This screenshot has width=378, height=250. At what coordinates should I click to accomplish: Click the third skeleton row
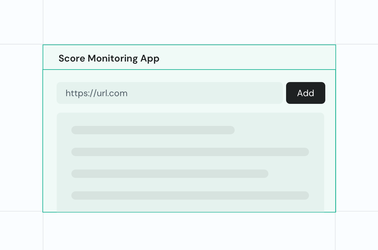[x=170, y=174]
